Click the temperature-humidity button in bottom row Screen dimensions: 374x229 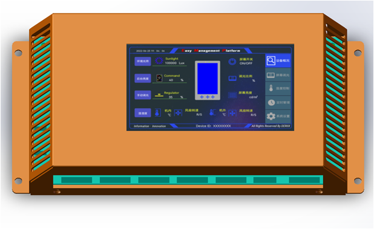tap(143, 113)
